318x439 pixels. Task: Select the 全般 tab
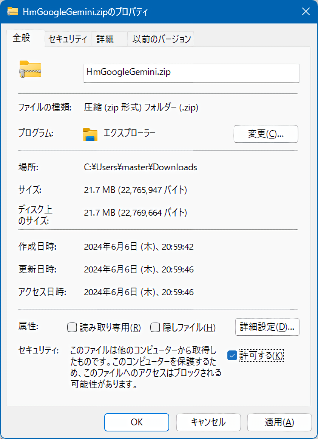[x=22, y=38]
